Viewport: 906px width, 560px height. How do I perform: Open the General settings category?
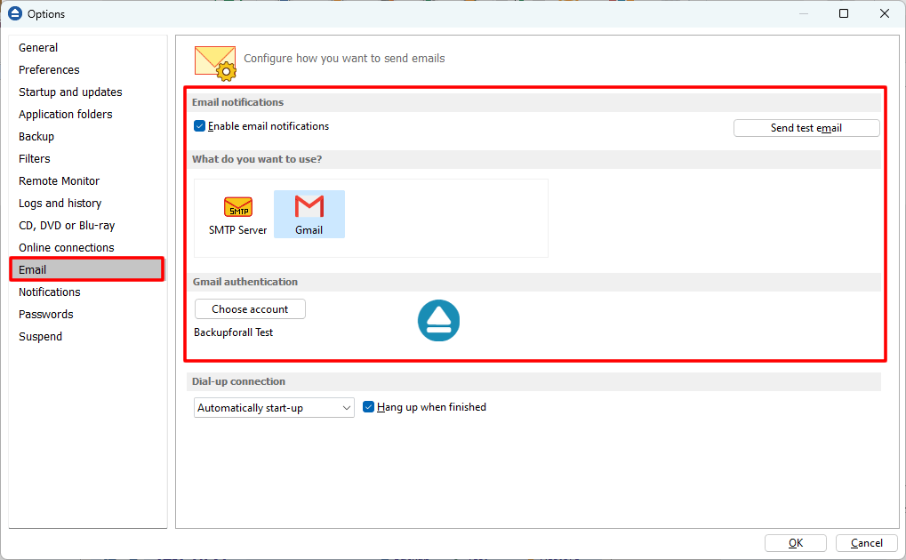pyautogui.click(x=38, y=47)
